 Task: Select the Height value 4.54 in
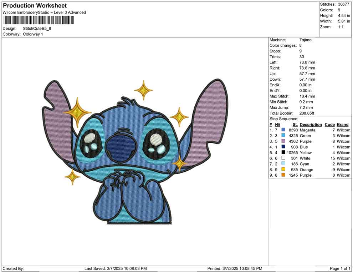[344, 16]
